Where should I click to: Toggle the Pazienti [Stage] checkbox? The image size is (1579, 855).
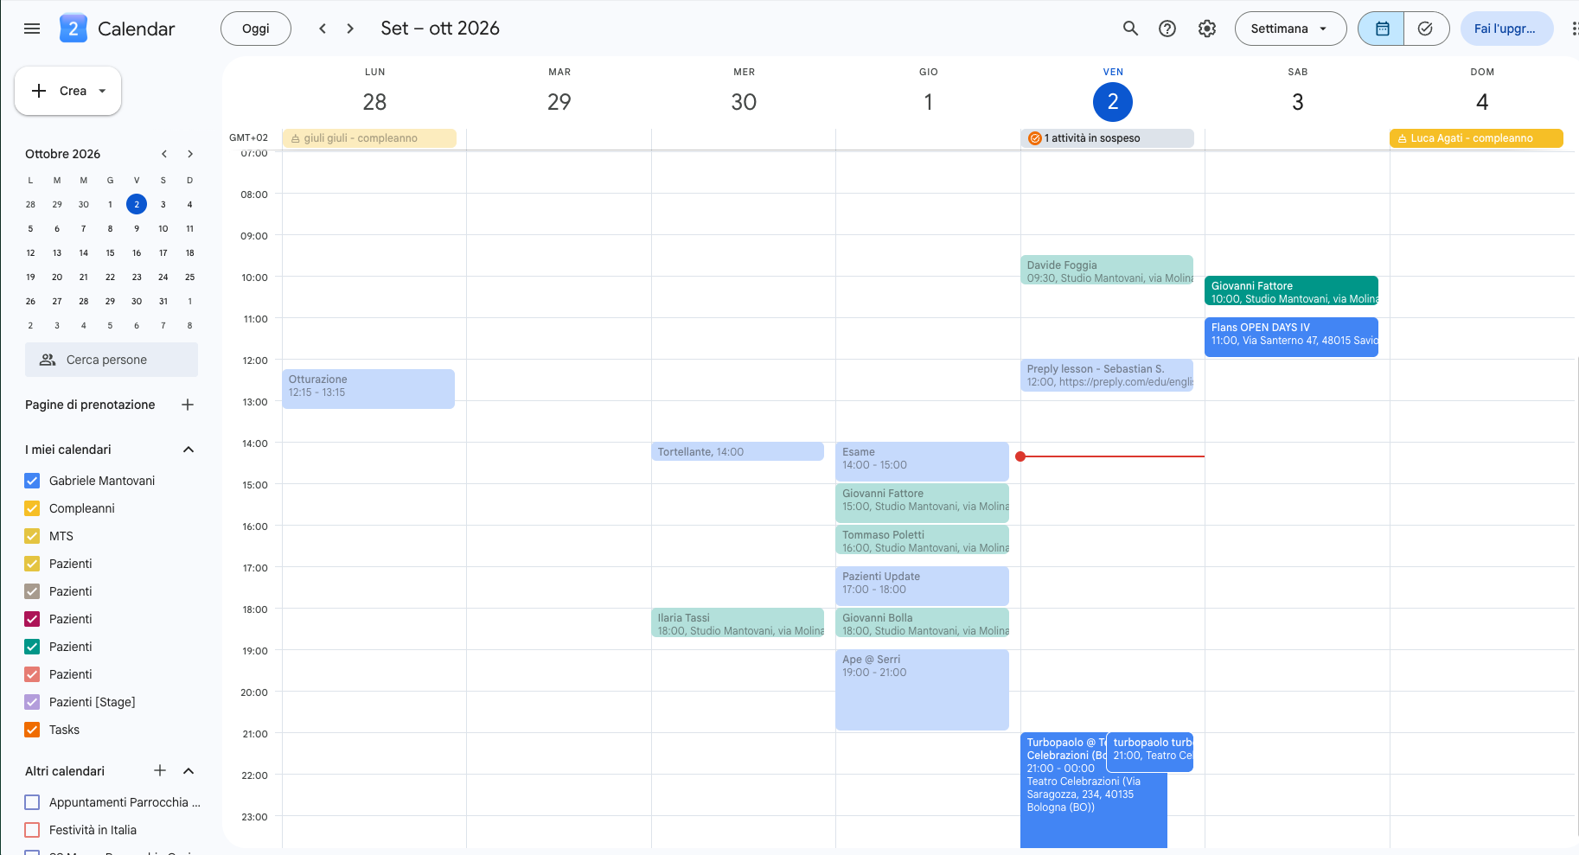click(x=32, y=702)
